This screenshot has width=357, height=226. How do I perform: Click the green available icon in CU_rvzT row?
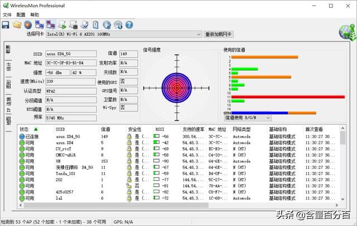pyautogui.click(x=22, y=149)
